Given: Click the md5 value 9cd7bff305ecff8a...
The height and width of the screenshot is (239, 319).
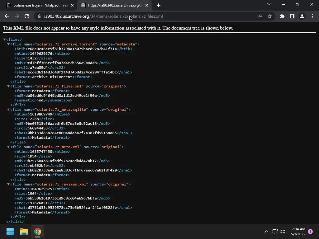Looking at the screenshot, I should (x=61, y=63).
